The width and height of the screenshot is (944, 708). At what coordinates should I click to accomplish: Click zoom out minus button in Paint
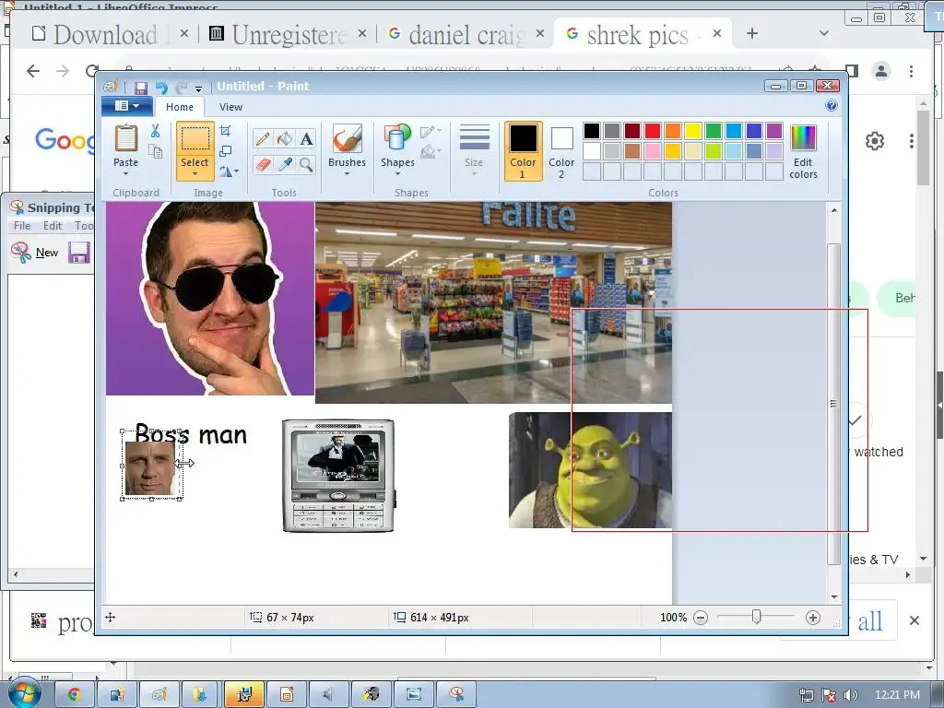pos(701,618)
